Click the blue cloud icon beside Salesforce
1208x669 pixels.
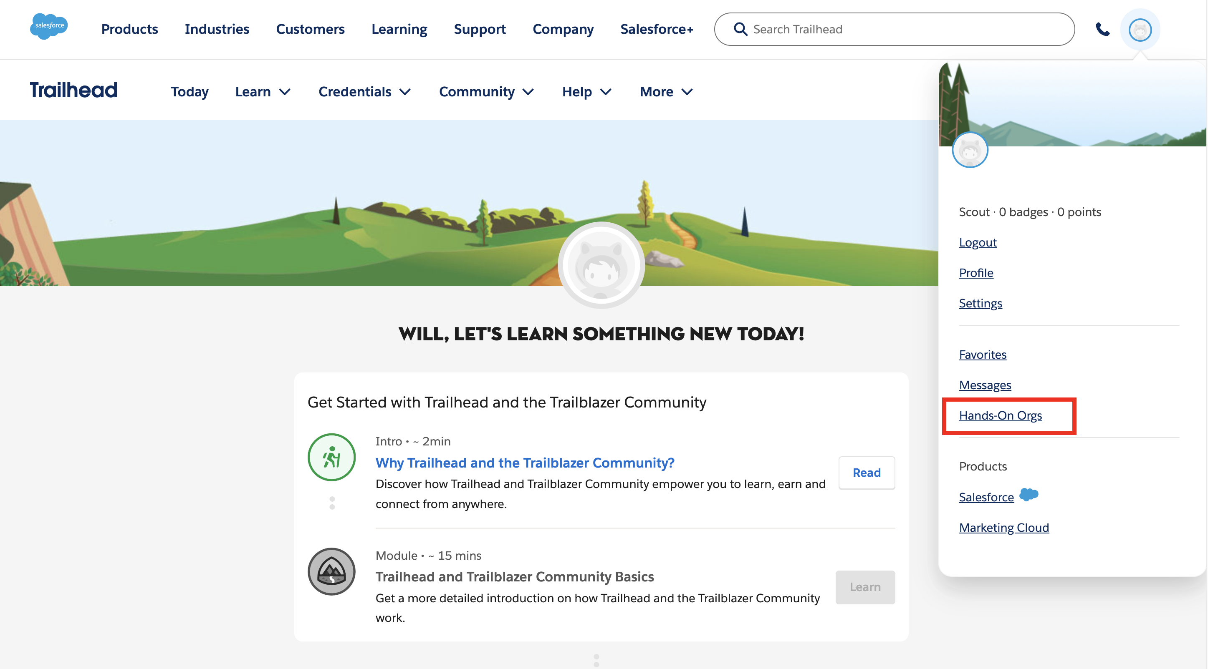tap(1029, 495)
